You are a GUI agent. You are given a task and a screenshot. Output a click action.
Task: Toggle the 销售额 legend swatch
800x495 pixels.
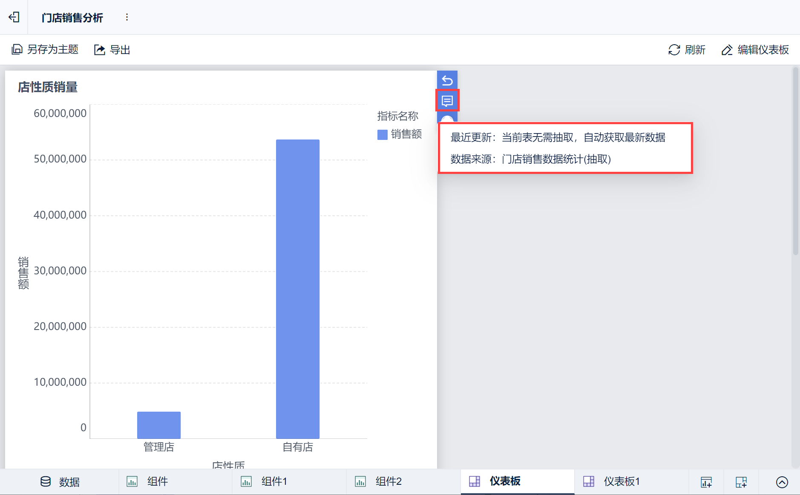(382, 135)
